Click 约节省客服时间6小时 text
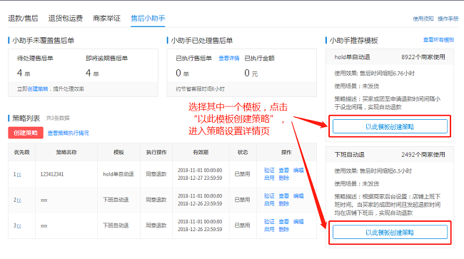 (201, 88)
